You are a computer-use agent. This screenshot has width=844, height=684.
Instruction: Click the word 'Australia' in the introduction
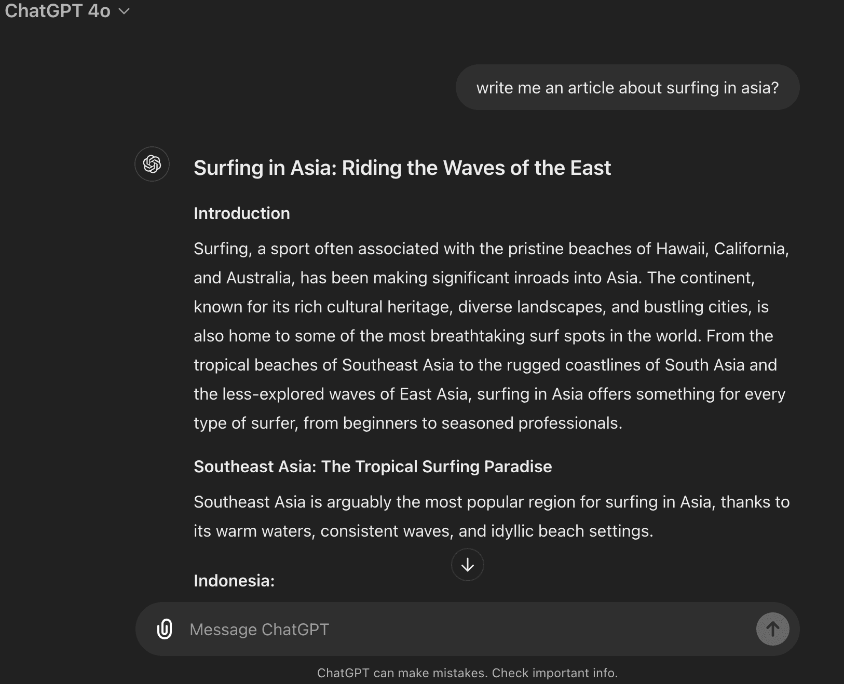[260, 278]
